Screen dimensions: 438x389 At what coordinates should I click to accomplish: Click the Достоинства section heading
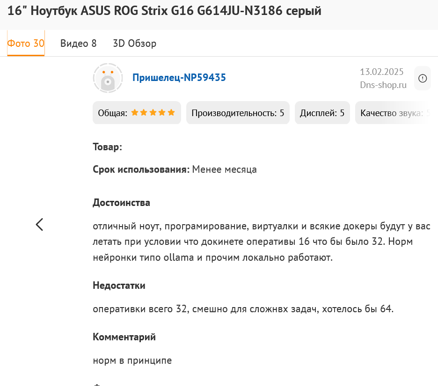point(121,203)
